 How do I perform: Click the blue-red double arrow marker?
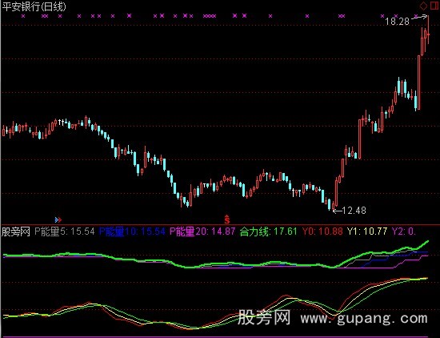[x=58, y=219]
